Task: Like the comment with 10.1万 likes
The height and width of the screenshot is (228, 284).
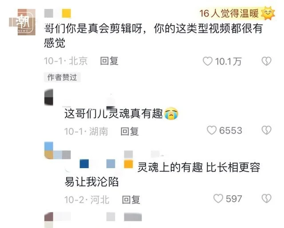Action: (208, 61)
